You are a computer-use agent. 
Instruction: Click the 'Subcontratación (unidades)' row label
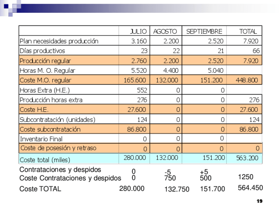point(57,120)
